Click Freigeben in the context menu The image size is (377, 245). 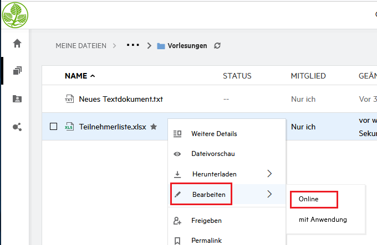coord(206,221)
